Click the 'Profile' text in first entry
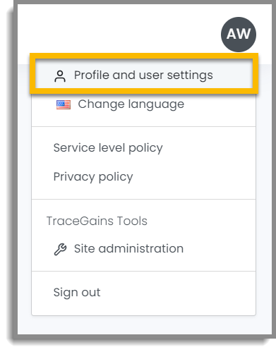This screenshot has width=276, height=352. click(92, 75)
